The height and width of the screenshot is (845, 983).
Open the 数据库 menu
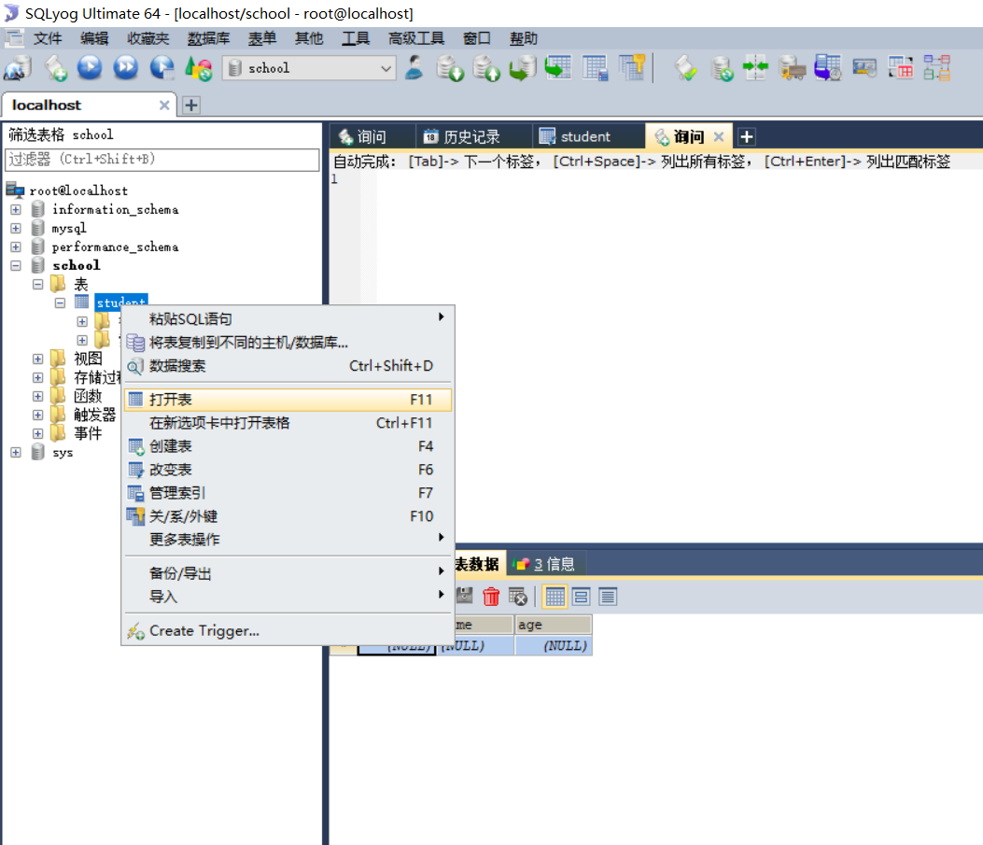point(209,38)
